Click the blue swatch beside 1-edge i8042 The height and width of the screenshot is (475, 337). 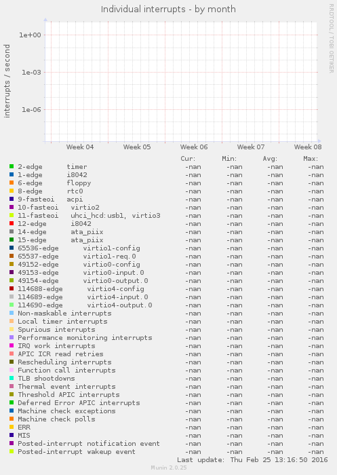click(x=12, y=174)
